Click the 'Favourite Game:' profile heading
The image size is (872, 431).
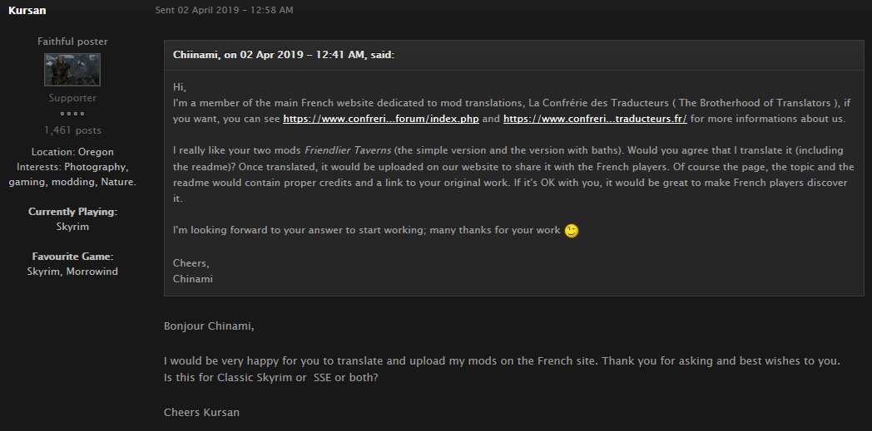(73, 257)
